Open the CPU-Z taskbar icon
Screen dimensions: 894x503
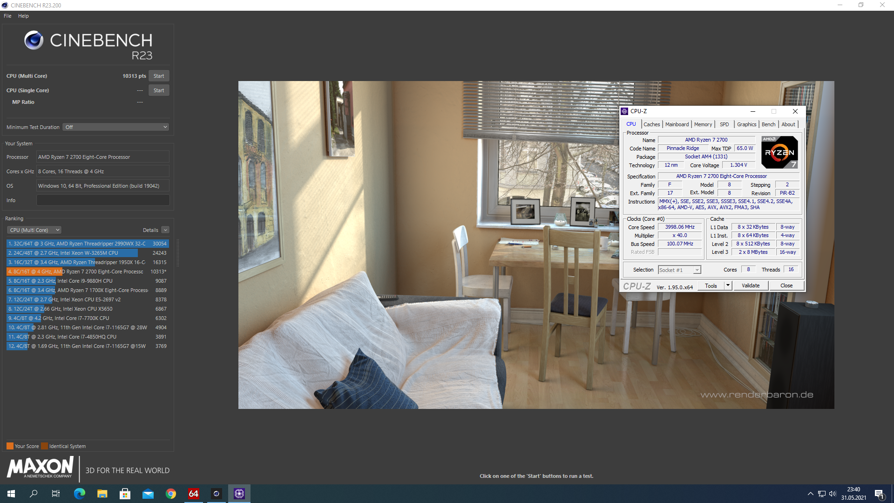(x=239, y=494)
